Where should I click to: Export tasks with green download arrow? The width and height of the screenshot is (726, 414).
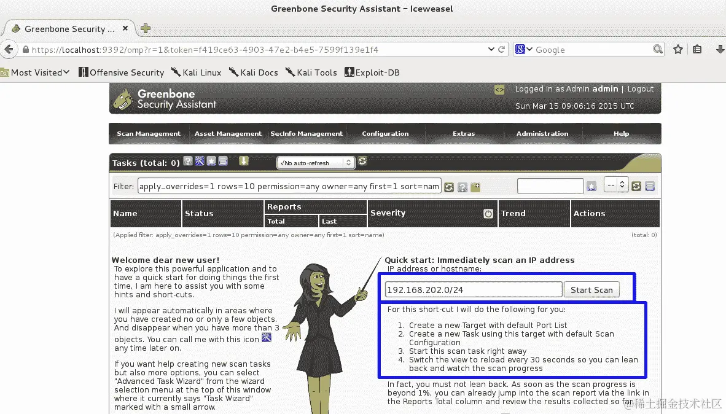click(244, 161)
